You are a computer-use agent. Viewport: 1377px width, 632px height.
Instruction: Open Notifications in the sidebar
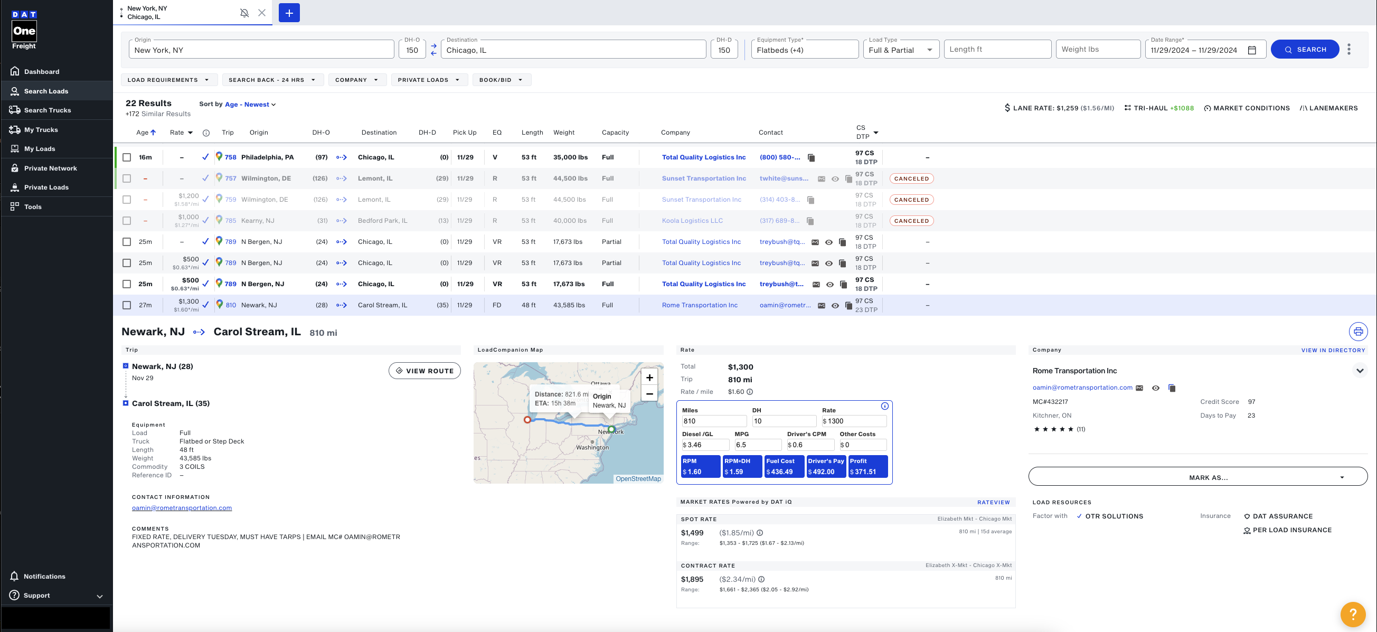pyautogui.click(x=44, y=577)
